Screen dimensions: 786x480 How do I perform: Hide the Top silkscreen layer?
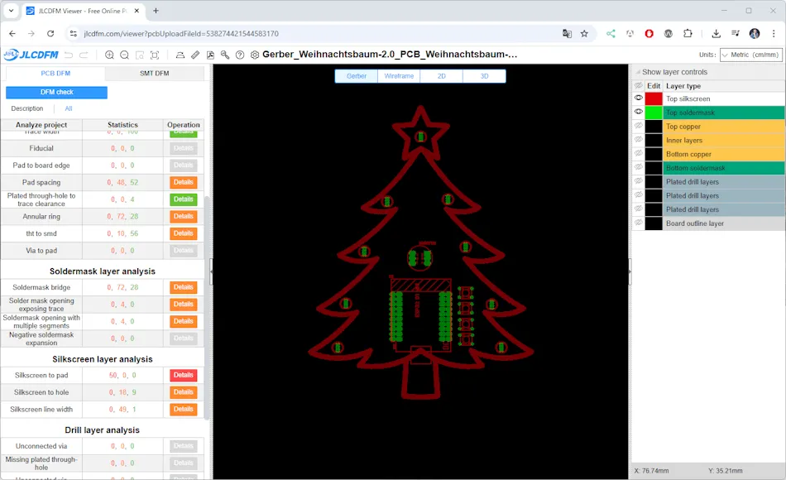(x=638, y=98)
